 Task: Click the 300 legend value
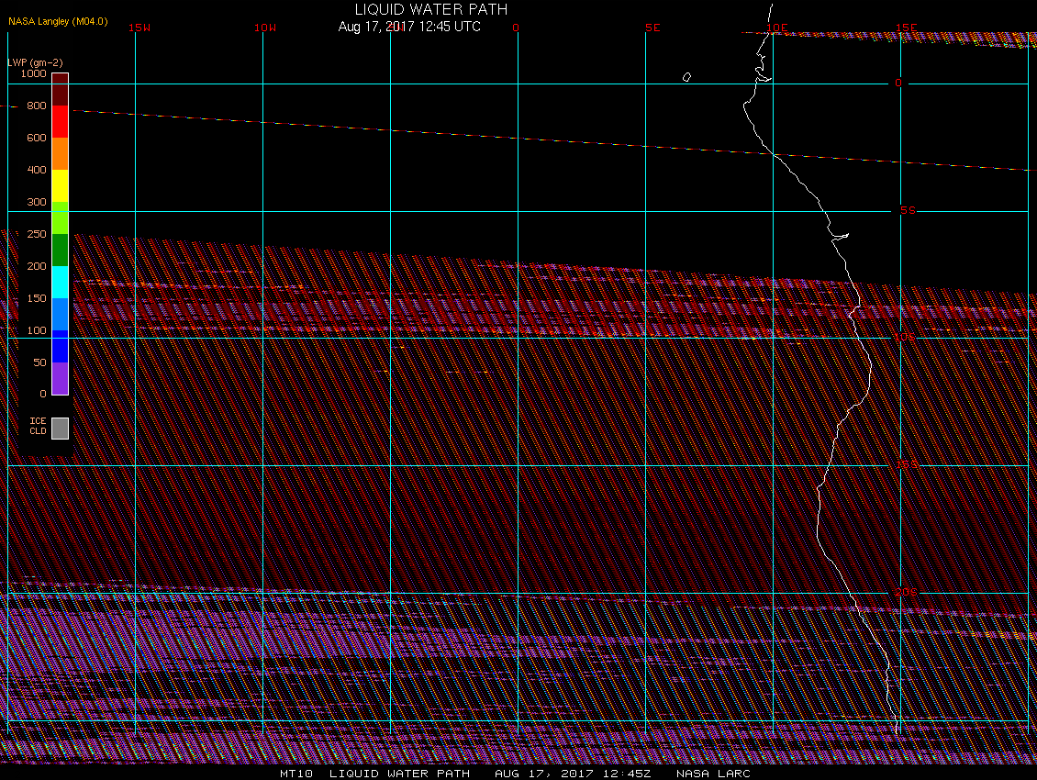pyautogui.click(x=37, y=202)
